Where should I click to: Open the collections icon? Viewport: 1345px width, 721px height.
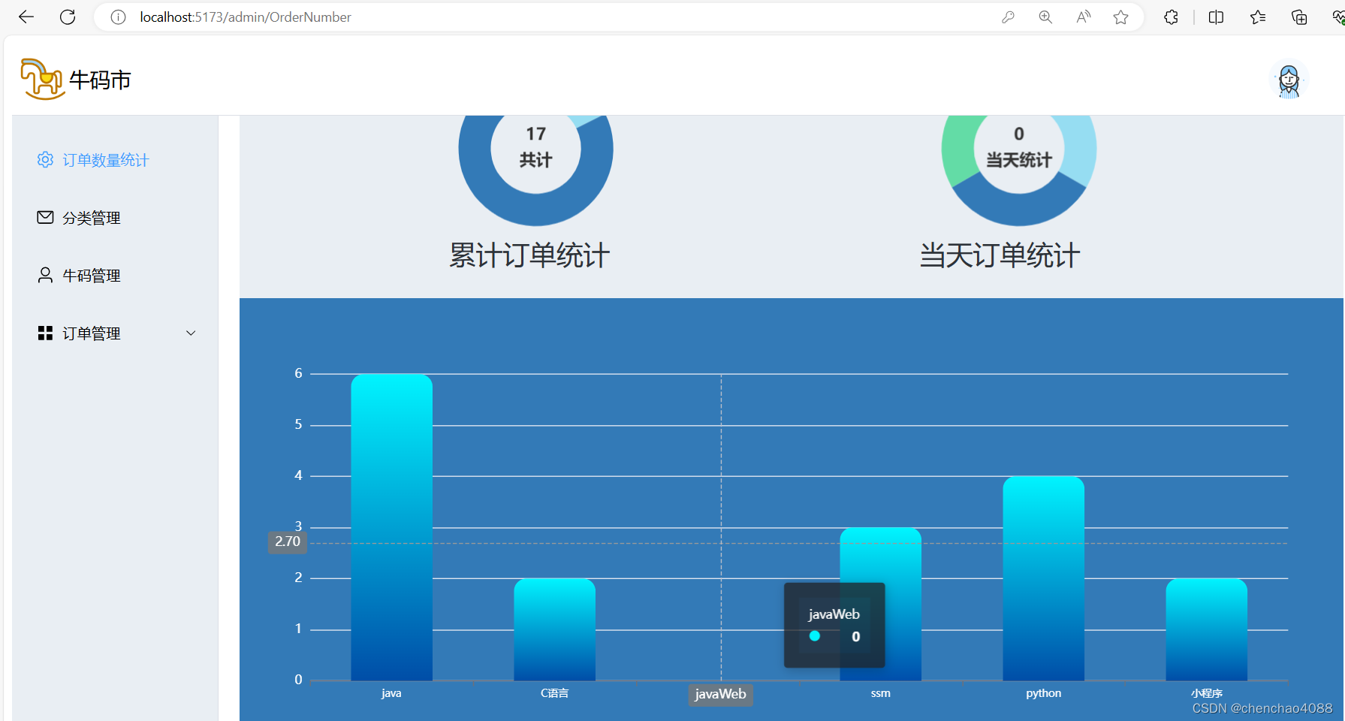(1299, 17)
